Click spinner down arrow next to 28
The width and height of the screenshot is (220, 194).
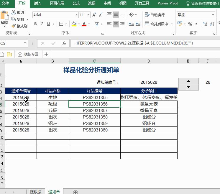[188, 87]
